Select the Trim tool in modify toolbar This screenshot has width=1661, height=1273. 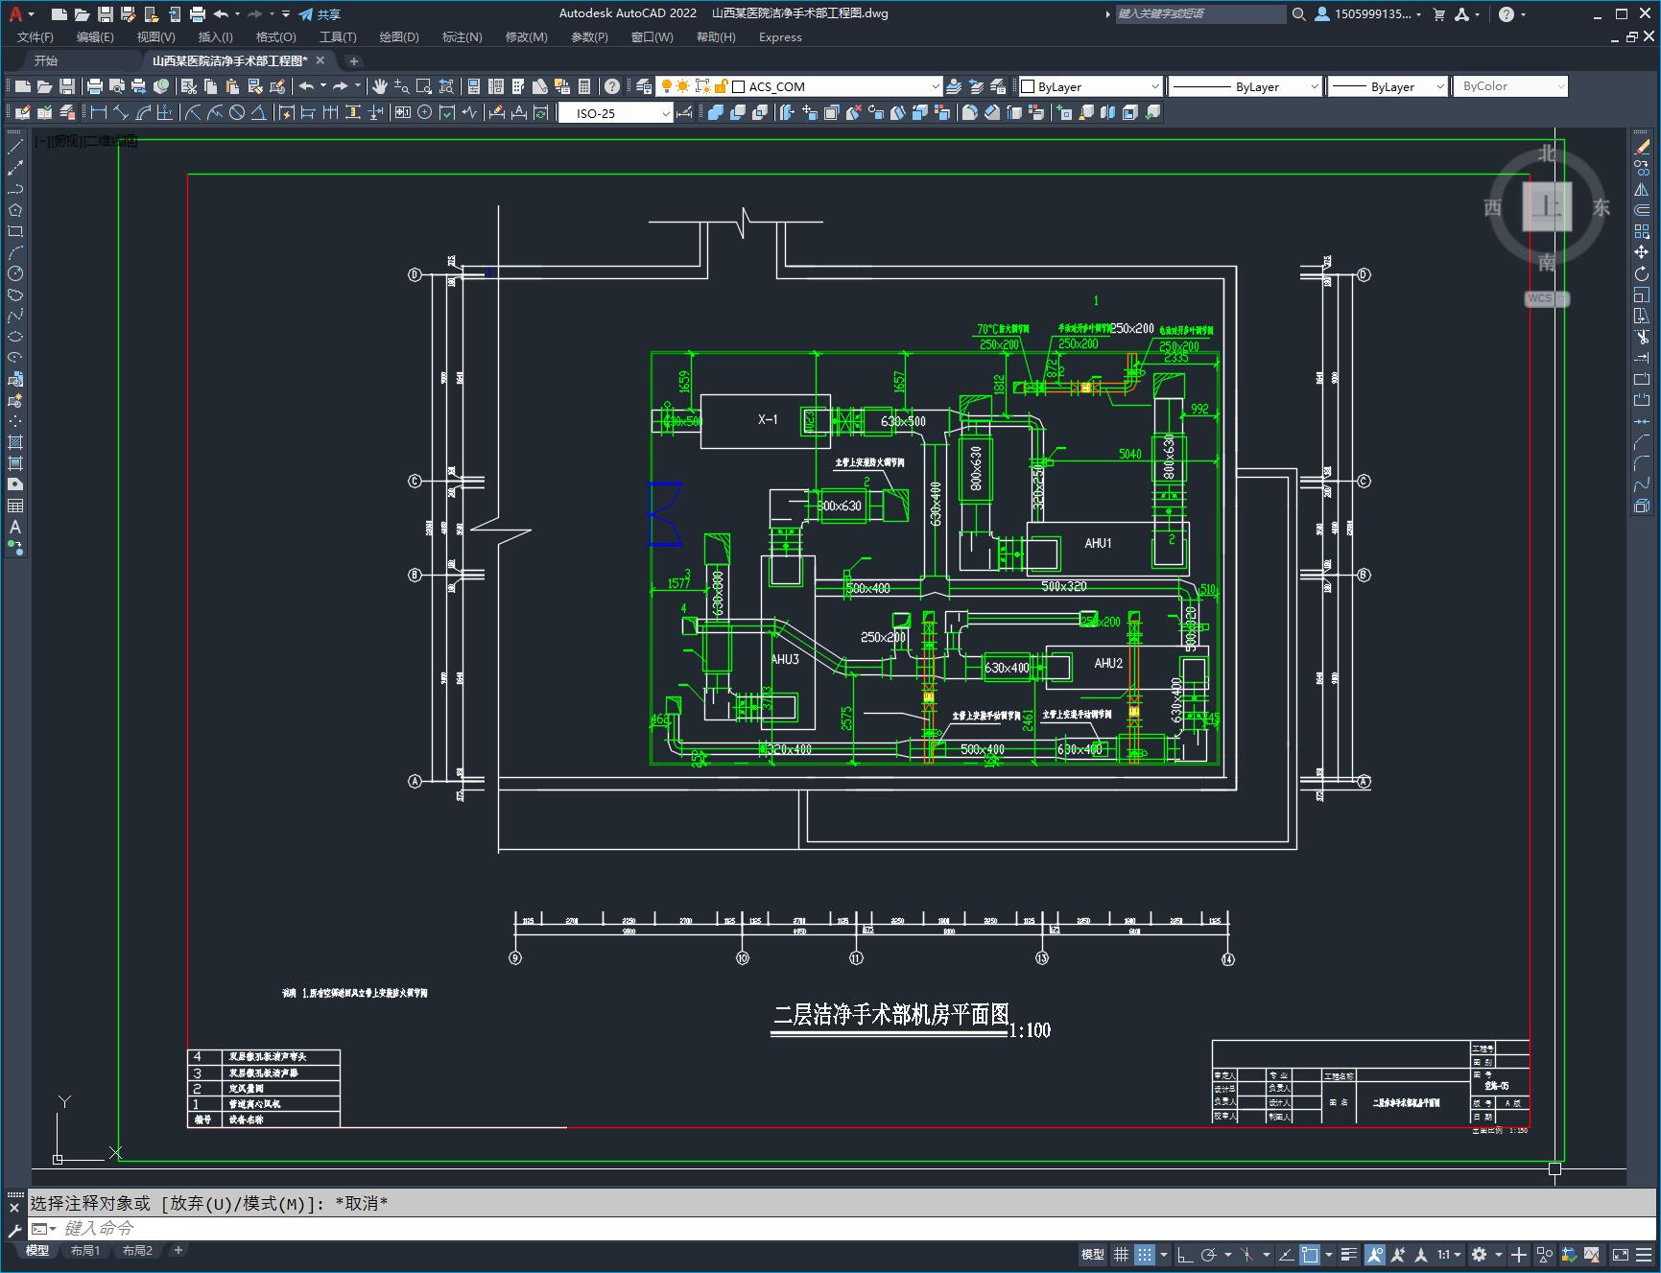[x=1642, y=337]
